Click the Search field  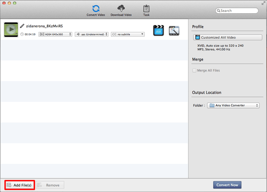pos(237,11)
